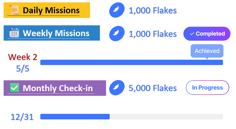Click the 5,000 Flakes monthly reward text
Viewport: 236px width, 129px height.
point(152,88)
